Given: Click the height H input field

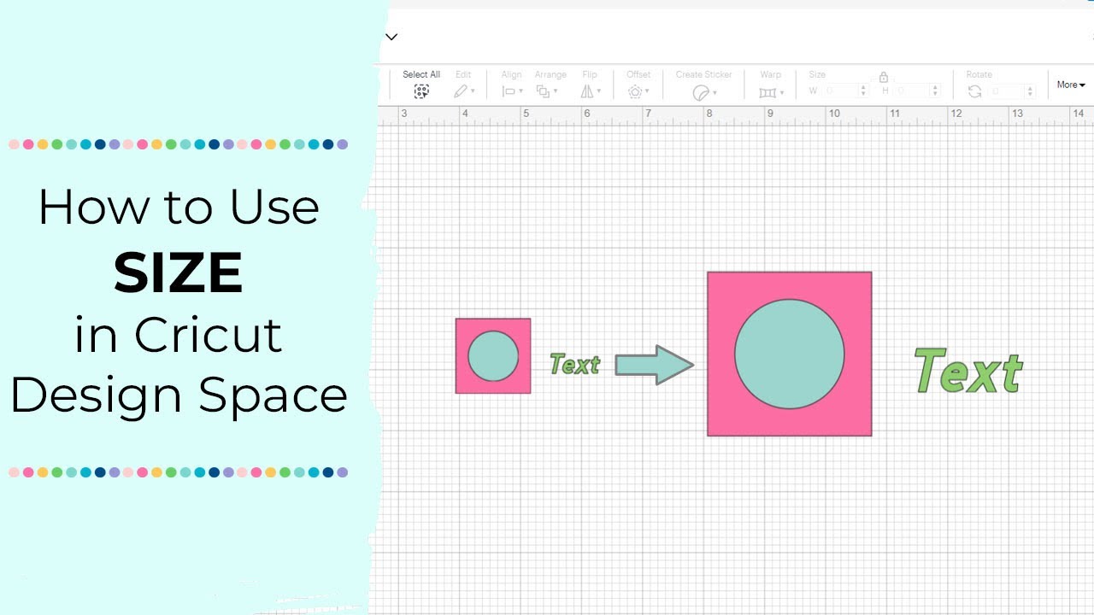Looking at the screenshot, I should pyautogui.click(x=912, y=91).
